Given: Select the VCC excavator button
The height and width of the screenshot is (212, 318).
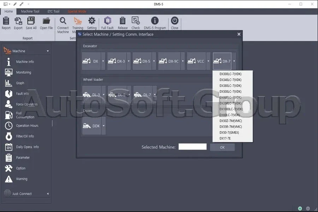Looking at the screenshot, I should pos(196,61).
